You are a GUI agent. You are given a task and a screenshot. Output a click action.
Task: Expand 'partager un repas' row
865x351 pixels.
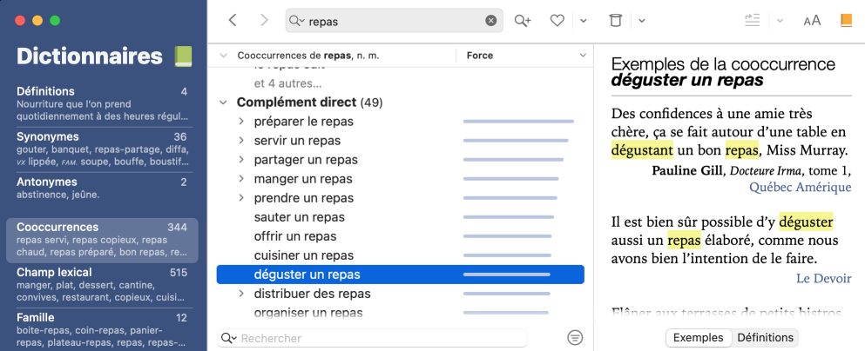point(241,160)
